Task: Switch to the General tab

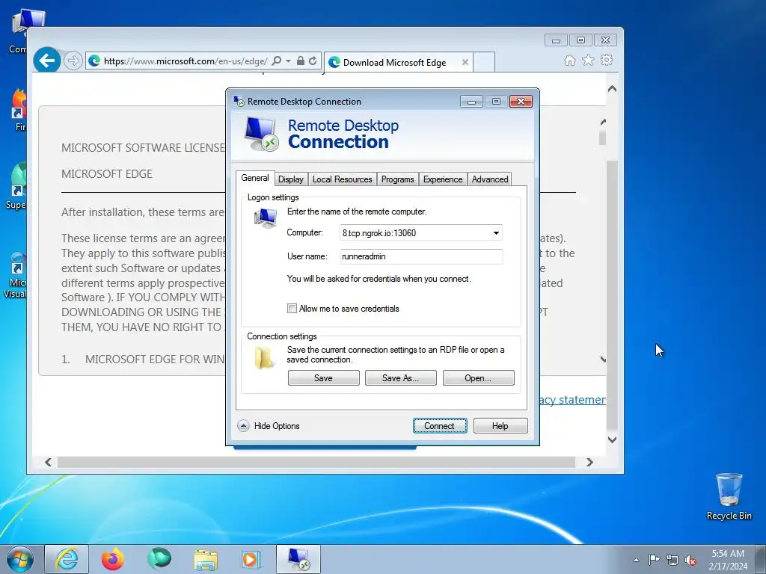Action: [255, 178]
